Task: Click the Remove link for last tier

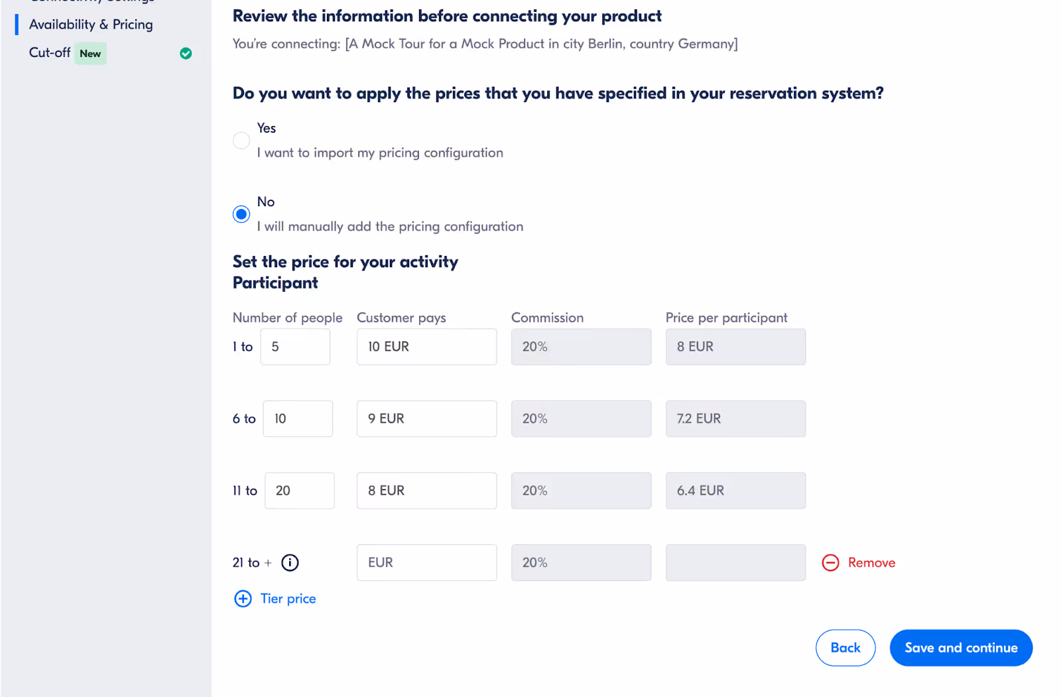Action: click(871, 562)
